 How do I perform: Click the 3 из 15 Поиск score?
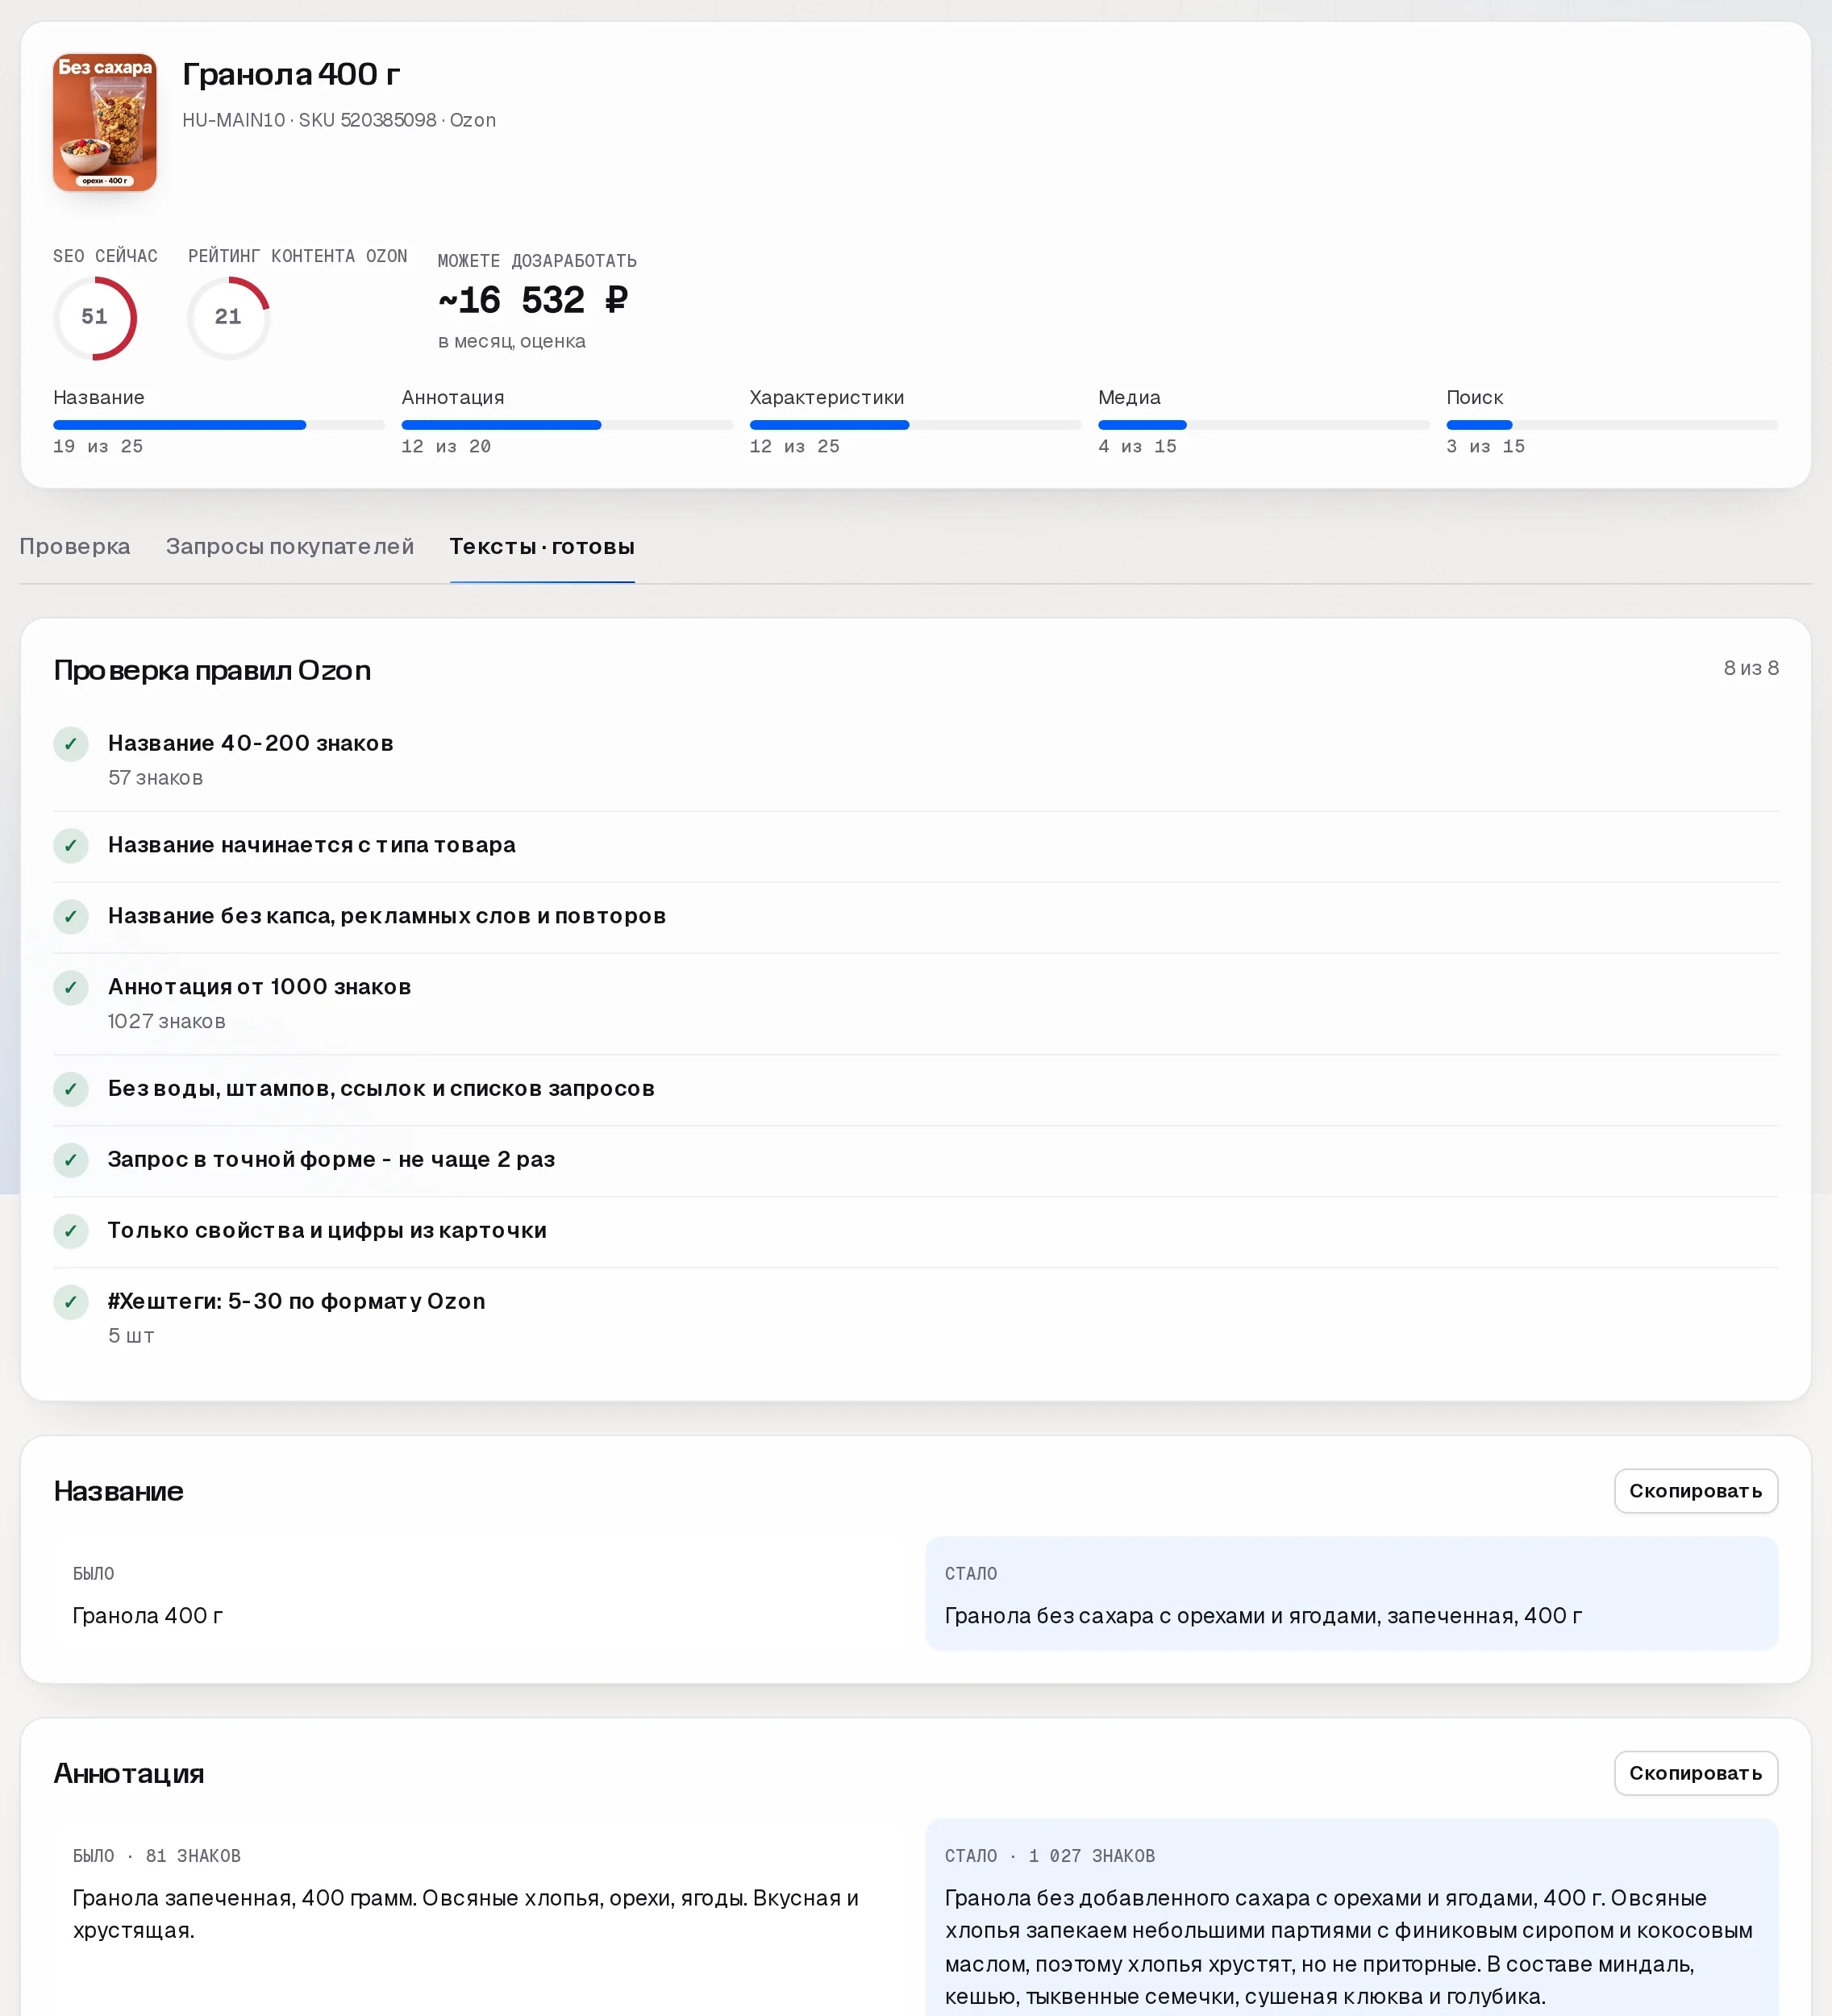pos(1485,447)
